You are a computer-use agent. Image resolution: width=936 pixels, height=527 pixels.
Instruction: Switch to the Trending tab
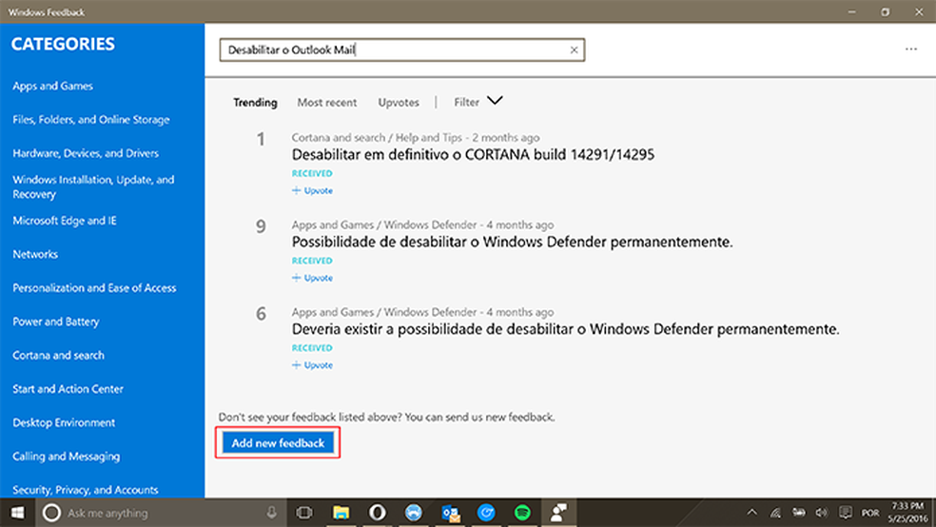coord(255,103)
